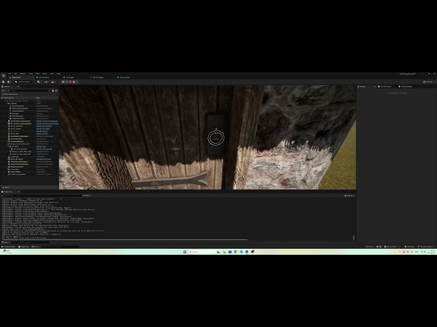Pause the play-in-editor session
437x327 pixels.
[63, 82]
